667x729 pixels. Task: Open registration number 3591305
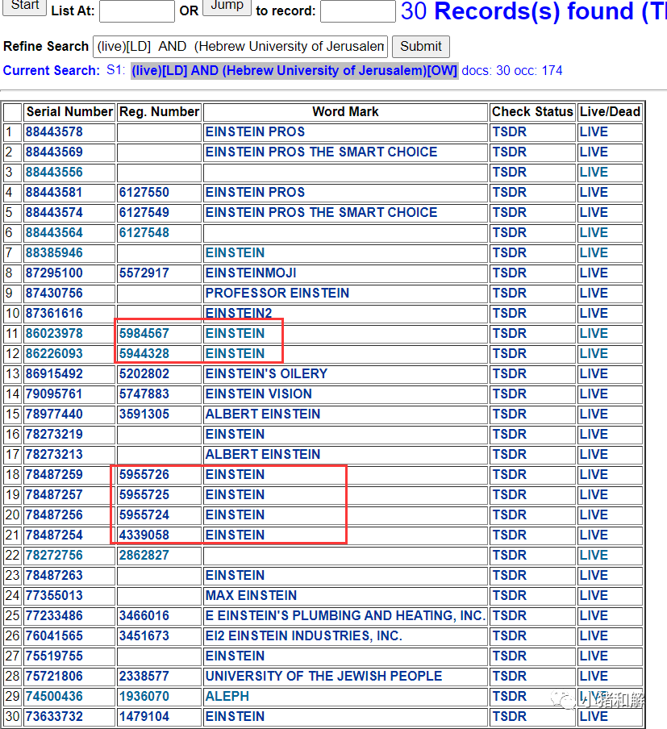144,414
